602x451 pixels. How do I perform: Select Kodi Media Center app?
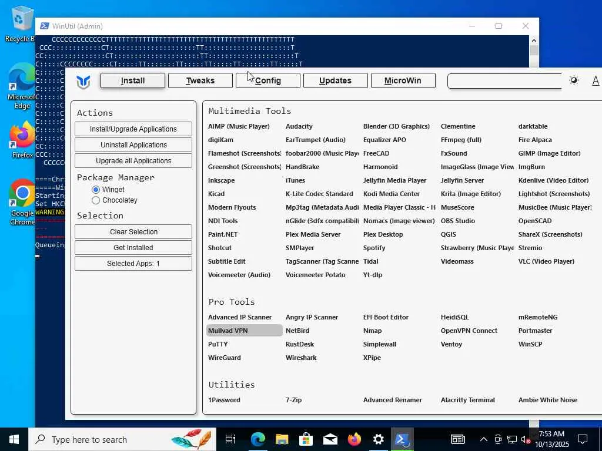(x=392, y=194)
